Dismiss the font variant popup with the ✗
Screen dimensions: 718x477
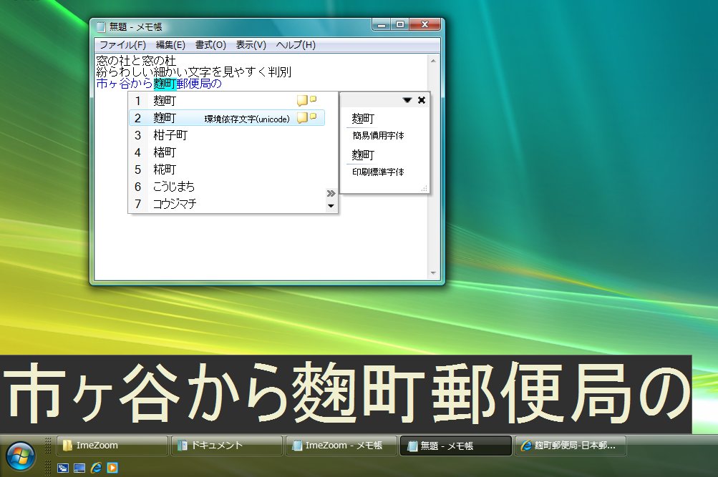coord(421,100)
